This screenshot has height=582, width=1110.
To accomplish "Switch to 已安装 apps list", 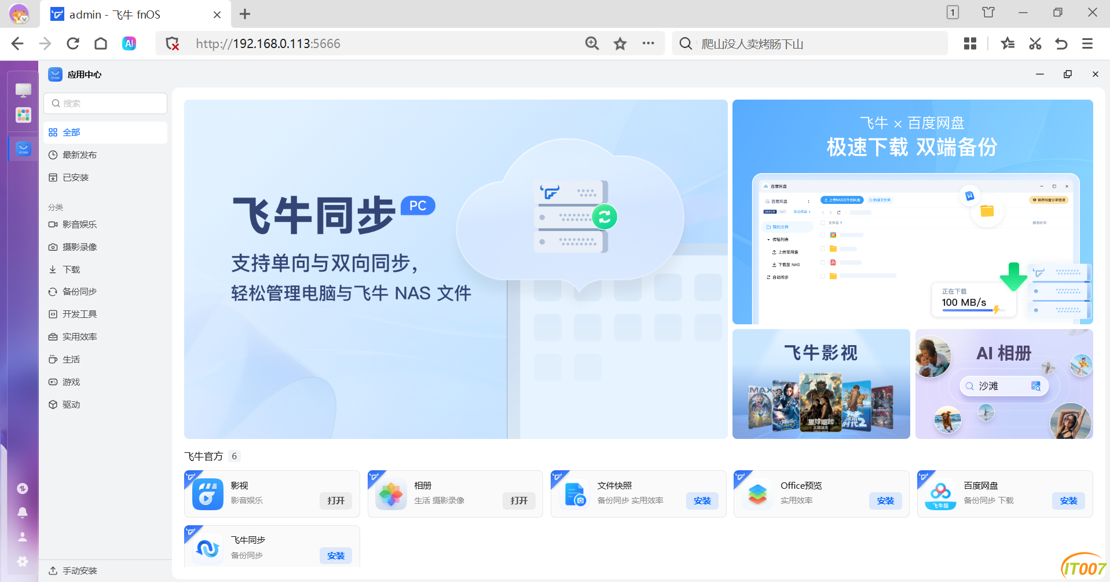I will pos(76,178).
